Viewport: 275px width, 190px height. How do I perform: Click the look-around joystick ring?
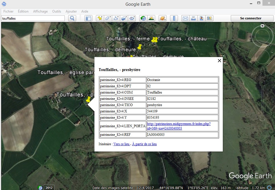coord(262,36)
